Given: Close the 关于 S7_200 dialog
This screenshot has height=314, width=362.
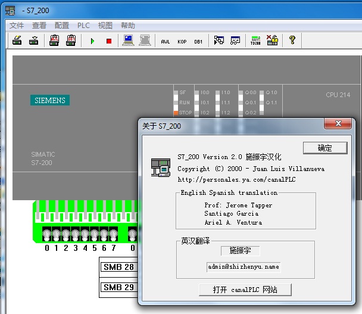Looking at the screenshot, I should [338, 123].
